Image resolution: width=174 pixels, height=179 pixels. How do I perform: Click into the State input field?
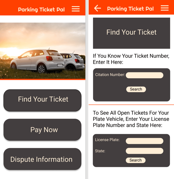[x=145, y=151]
